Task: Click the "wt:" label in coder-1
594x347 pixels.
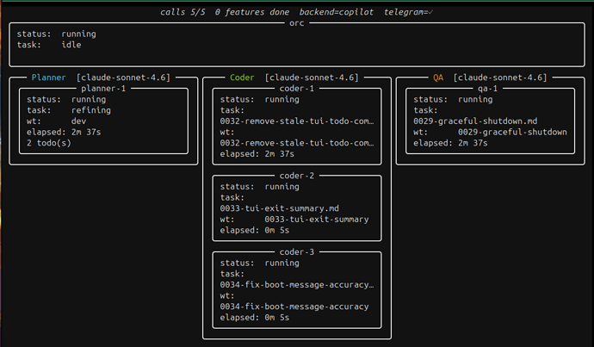Action: click(x=227, y=133)
